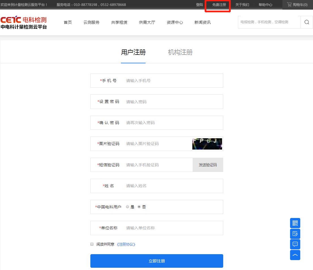Open the 《注册协议》 link

point(126,244)
